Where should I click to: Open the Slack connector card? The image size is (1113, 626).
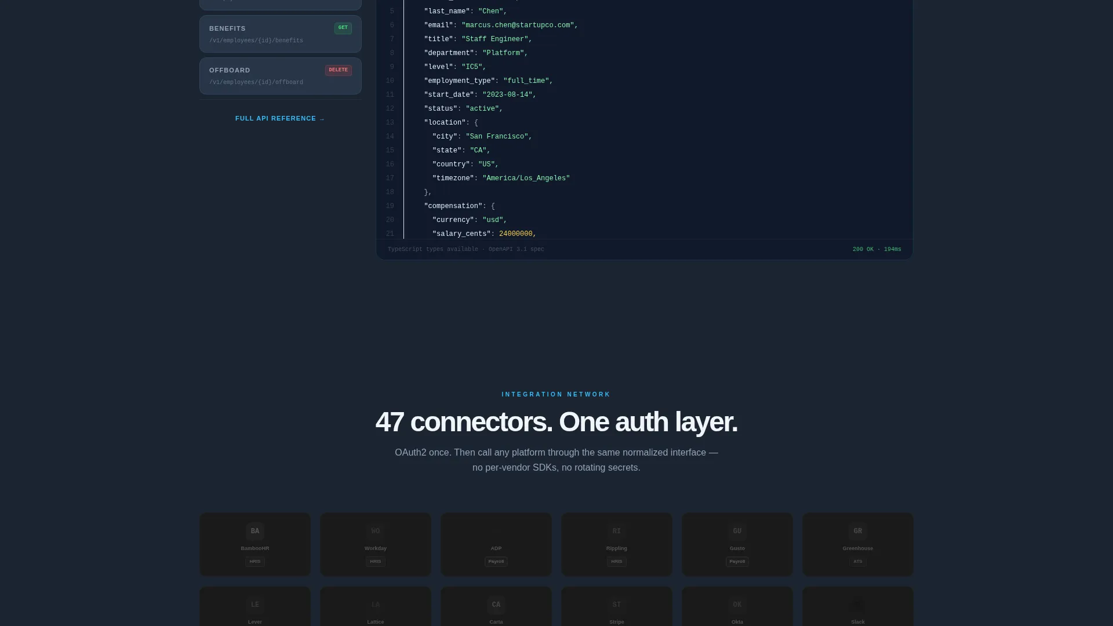(x=858, y=606)
